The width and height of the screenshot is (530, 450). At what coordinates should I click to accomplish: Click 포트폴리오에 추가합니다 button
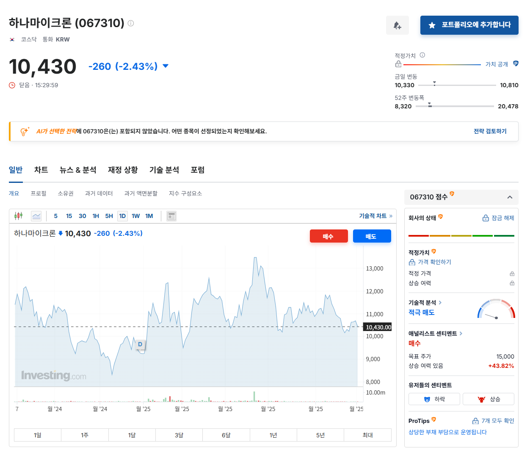click(x=469, y=25)
